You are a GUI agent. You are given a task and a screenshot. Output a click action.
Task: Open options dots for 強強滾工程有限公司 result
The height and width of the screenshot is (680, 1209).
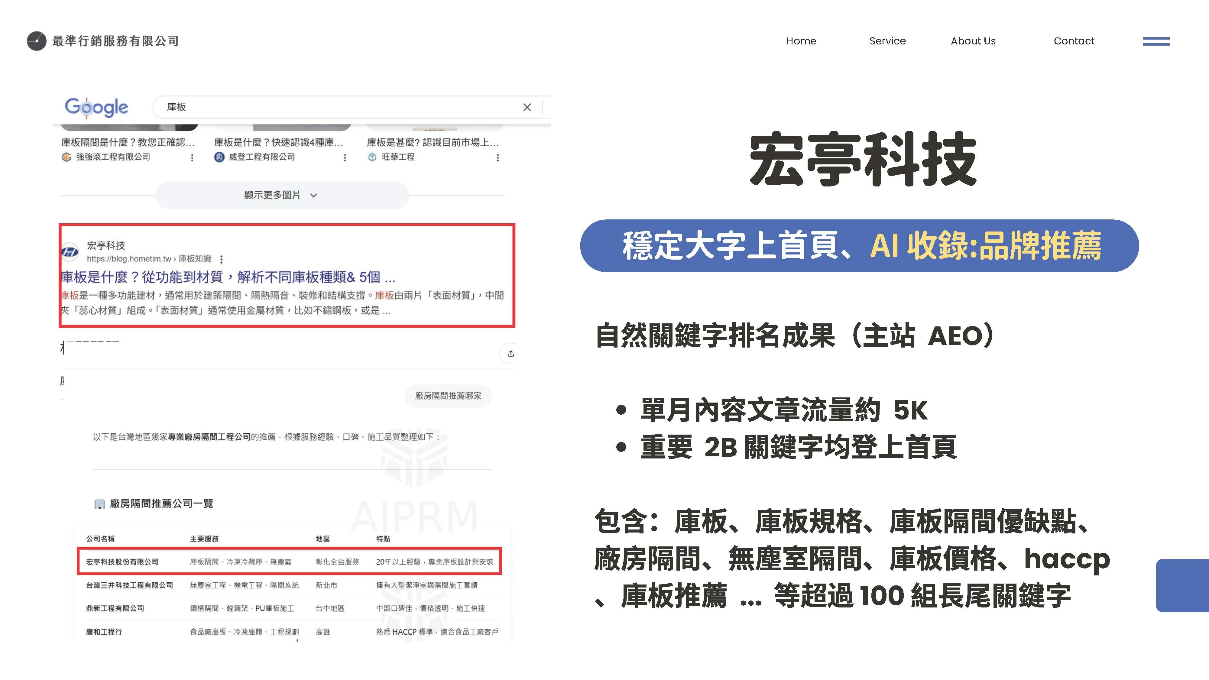coord(192,158)
